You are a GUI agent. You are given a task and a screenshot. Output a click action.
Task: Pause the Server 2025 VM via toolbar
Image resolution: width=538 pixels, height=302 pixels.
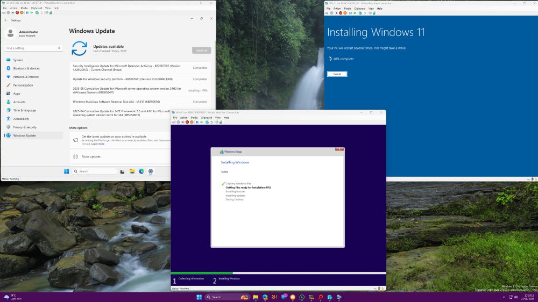(x=27, y=13)
